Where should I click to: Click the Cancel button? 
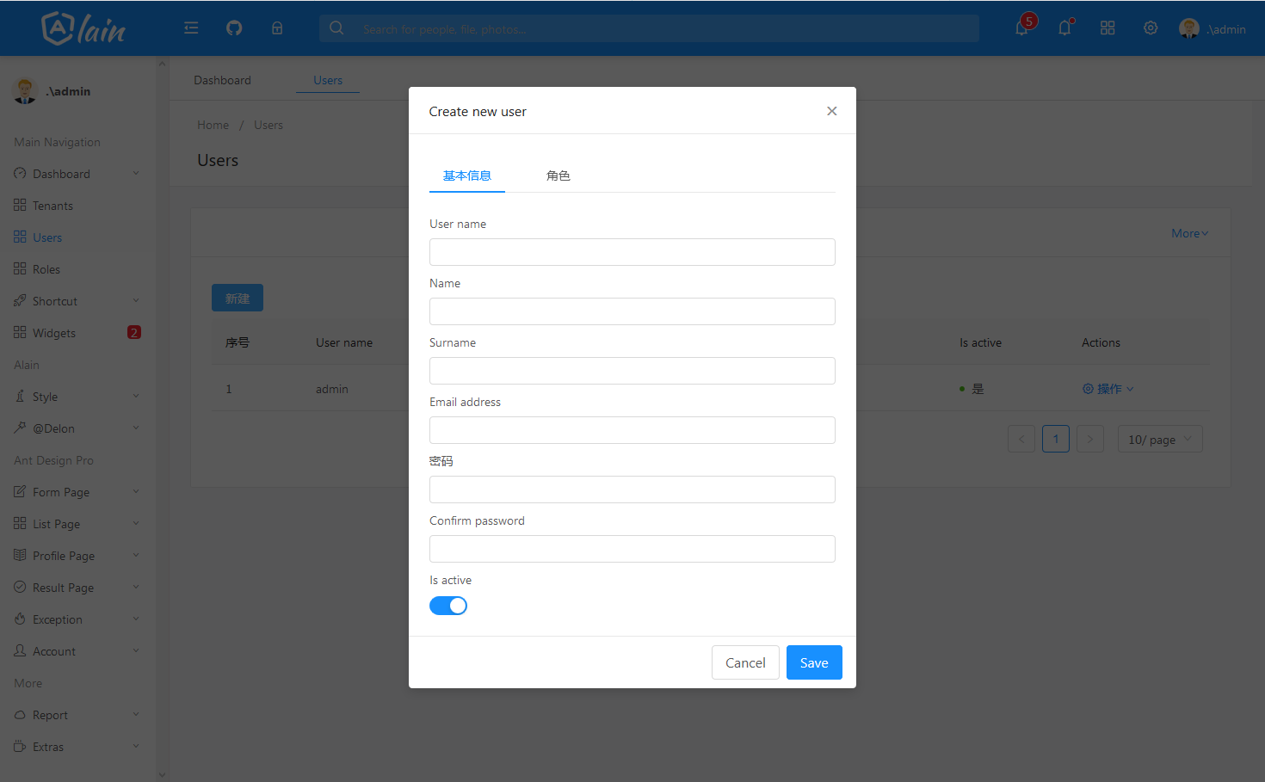click(x=745, y=662)
